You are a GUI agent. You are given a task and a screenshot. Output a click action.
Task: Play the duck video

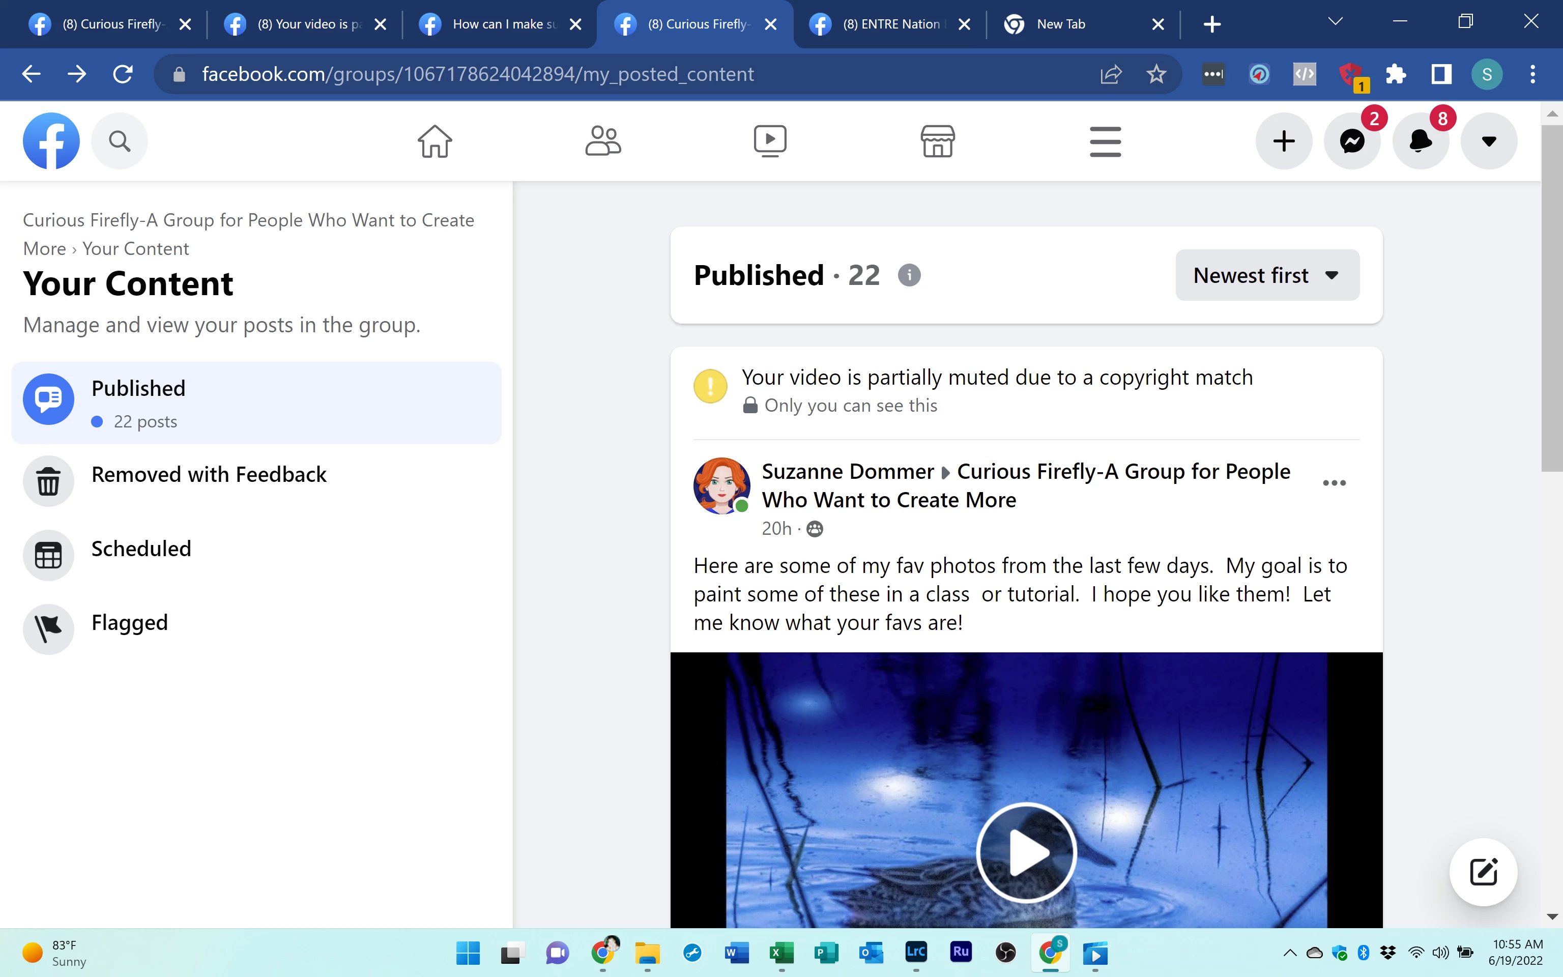1026,852
